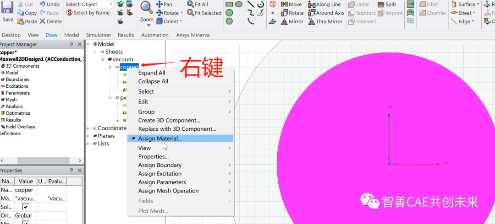
Task: Select the equation-based curve tool
Action: click(x=260, y=13)
